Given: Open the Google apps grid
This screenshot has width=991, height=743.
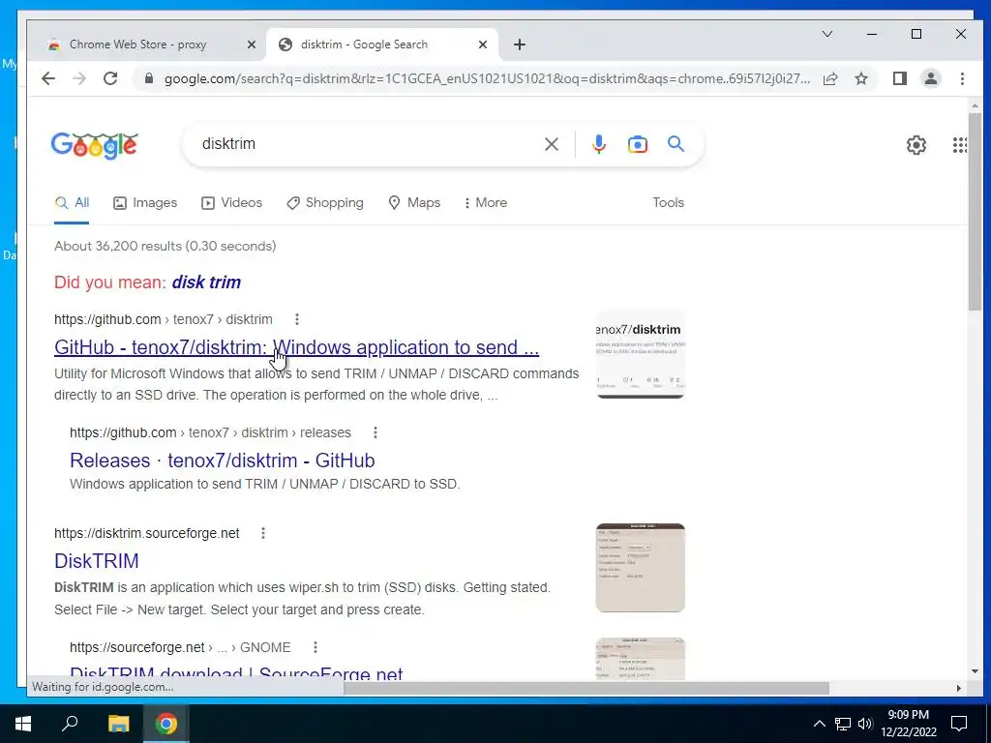Looking at the screenshot, I should 959,145.
